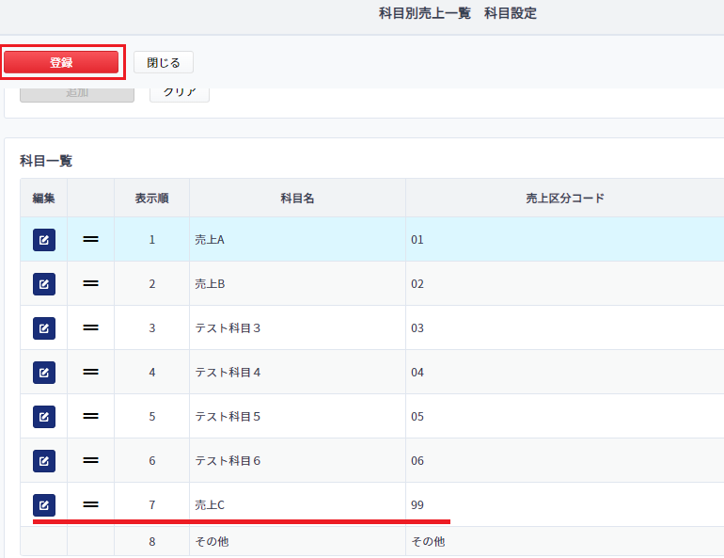The height and width of the screenshot is (558, 724).
Task: Grab the reorder handle for 売上A
Action: coord(90,239)
